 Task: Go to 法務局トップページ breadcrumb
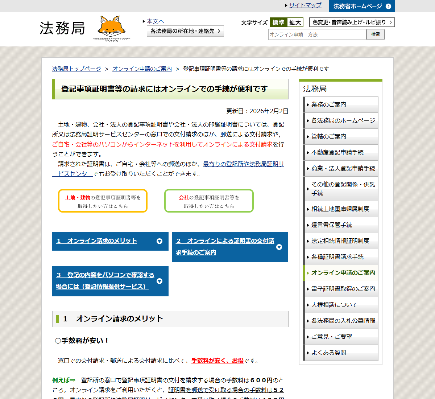tap(76, 69)
